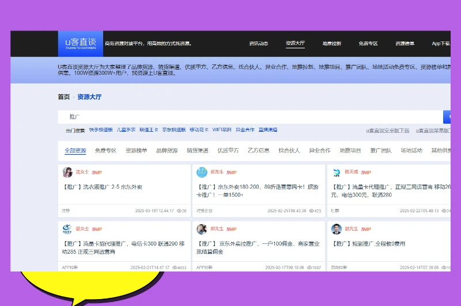Open post 京东外卖180-200 89折话费惠民卡
The height and width of the screenshot is (306, 461).
tap(258, 191)
